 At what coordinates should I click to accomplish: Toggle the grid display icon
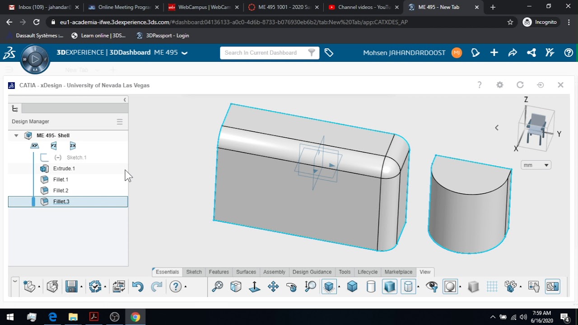492,286
